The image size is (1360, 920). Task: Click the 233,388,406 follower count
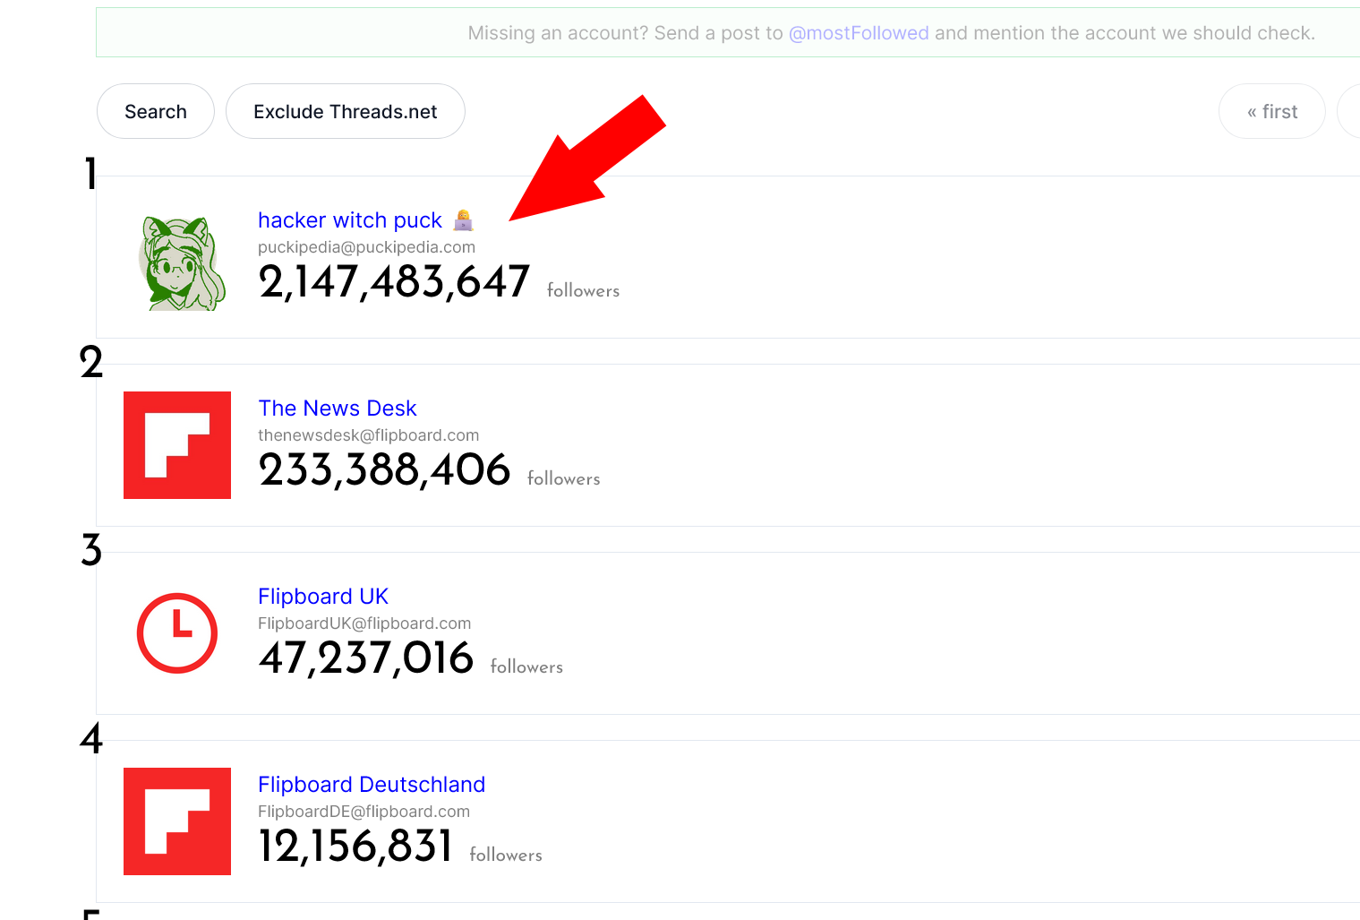[x=384, y=470]
